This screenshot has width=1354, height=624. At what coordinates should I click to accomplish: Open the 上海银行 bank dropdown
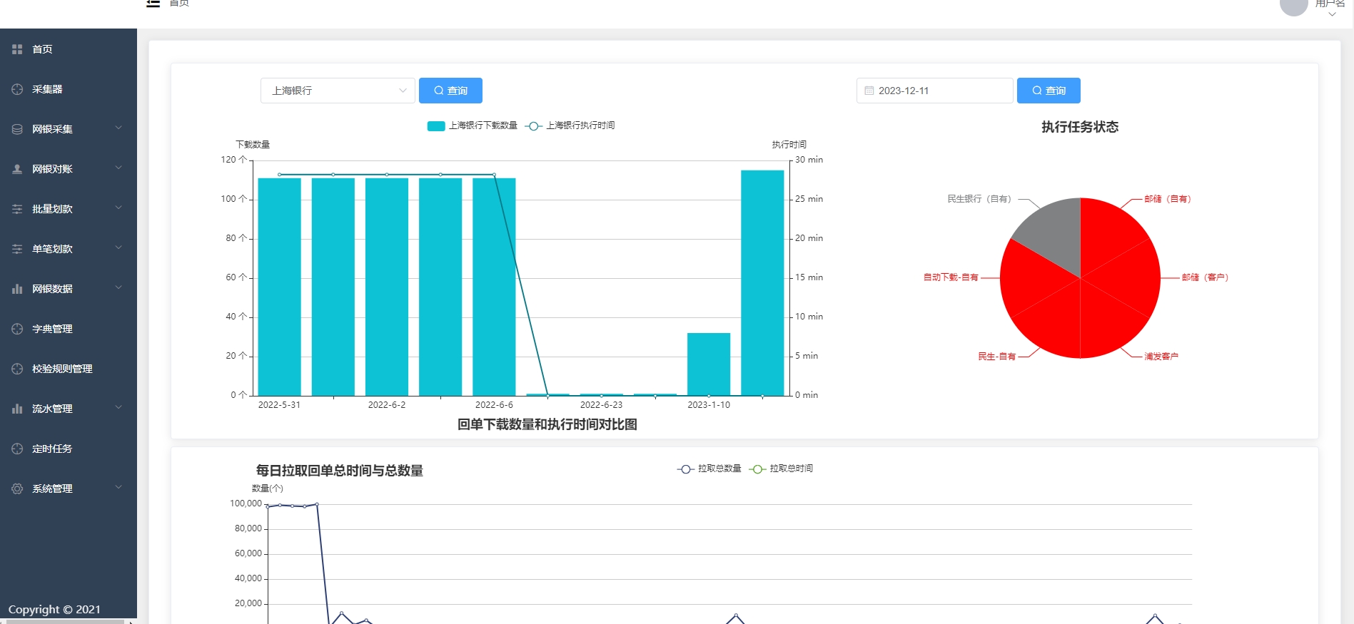338,91
